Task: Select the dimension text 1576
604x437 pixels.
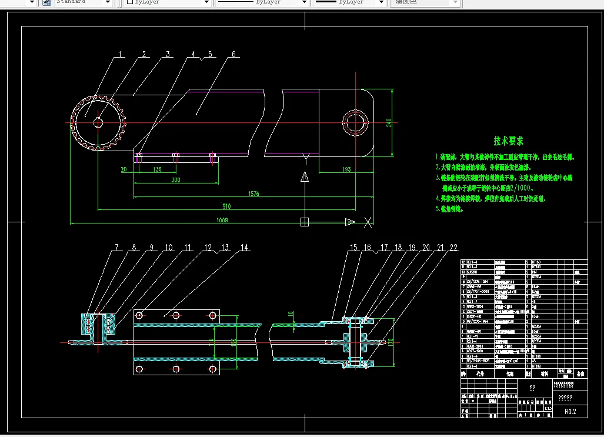Action: [253, 194]
